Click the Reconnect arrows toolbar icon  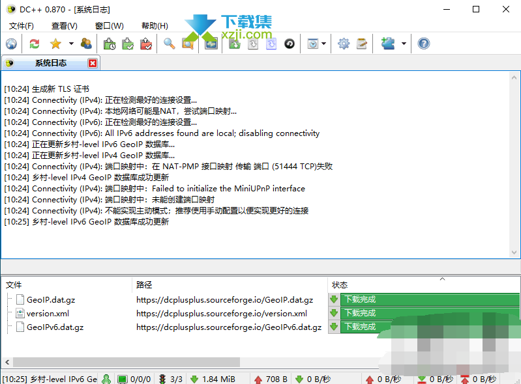pos(34,44)
